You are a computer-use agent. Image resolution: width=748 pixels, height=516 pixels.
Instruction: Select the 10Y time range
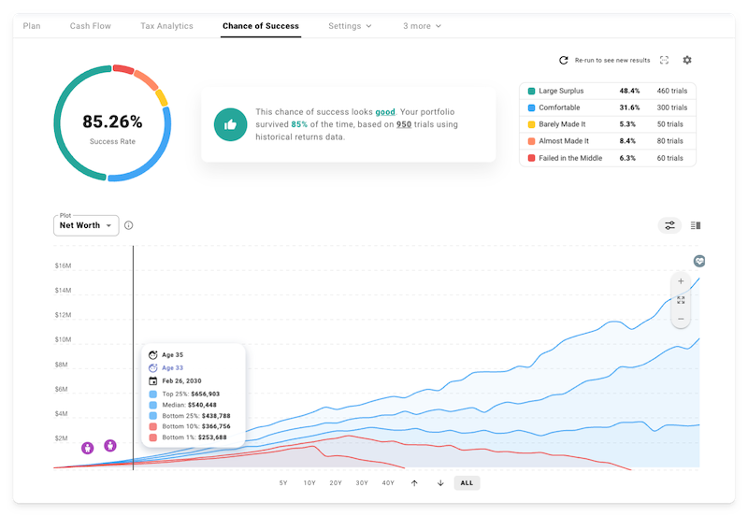309,483
